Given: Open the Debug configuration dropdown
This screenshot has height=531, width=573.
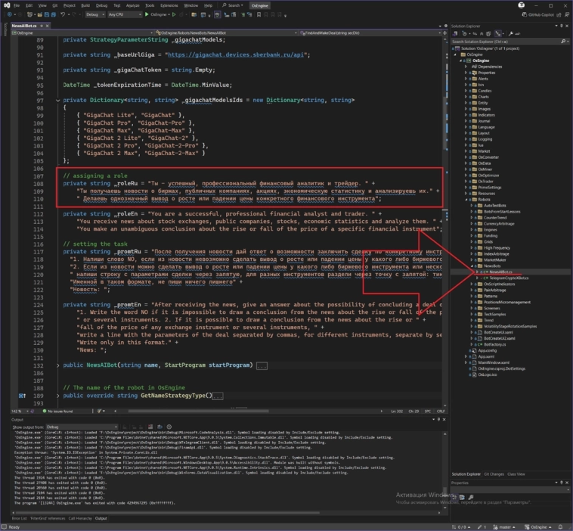Looking at the screenshot, I should tap(94, 14).
